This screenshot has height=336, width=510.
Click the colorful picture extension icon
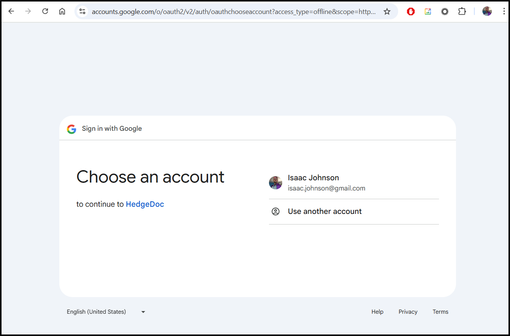[428, 11]
